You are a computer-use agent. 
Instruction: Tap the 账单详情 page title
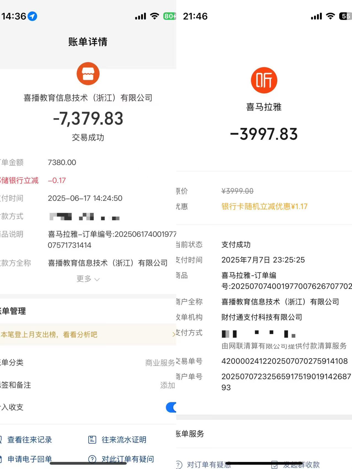pyautogui.click(x=88, y=42)
